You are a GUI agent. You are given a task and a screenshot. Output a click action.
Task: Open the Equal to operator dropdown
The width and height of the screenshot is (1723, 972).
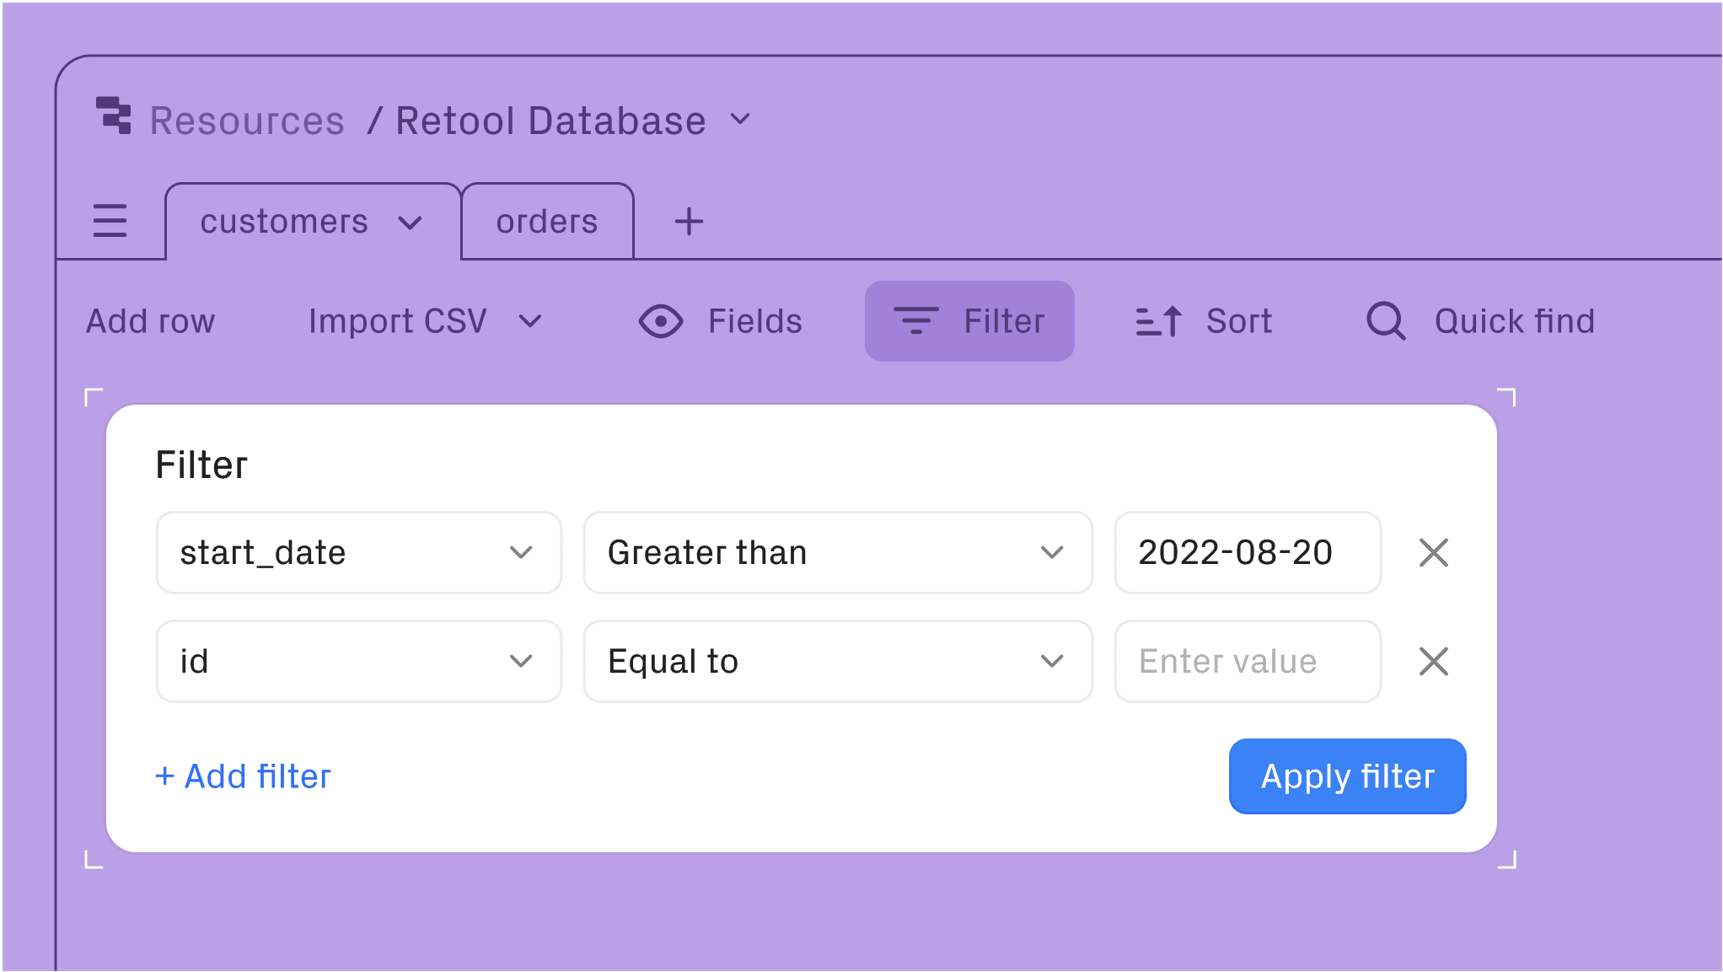click(x=837, y=662)
